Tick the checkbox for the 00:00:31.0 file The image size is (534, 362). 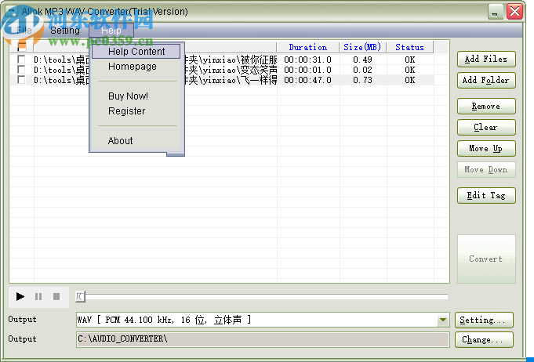click(21, 60)
